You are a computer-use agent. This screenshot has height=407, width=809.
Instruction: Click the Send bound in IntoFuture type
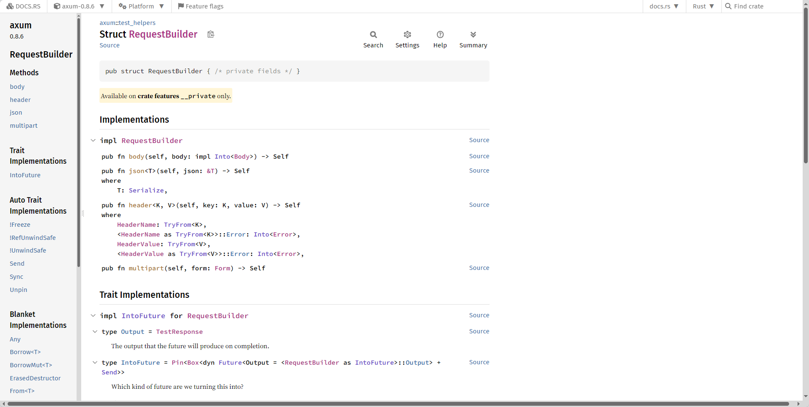109,372
